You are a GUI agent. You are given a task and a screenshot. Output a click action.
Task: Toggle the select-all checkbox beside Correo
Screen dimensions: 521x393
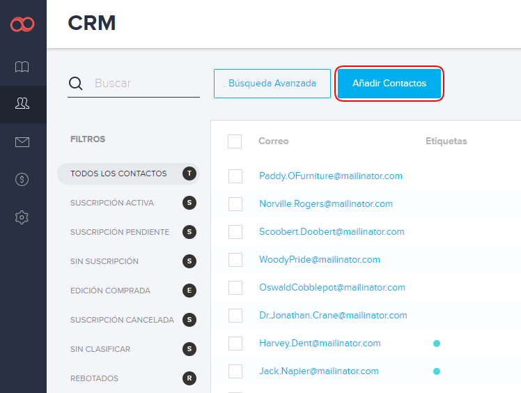tap(235, 141)
